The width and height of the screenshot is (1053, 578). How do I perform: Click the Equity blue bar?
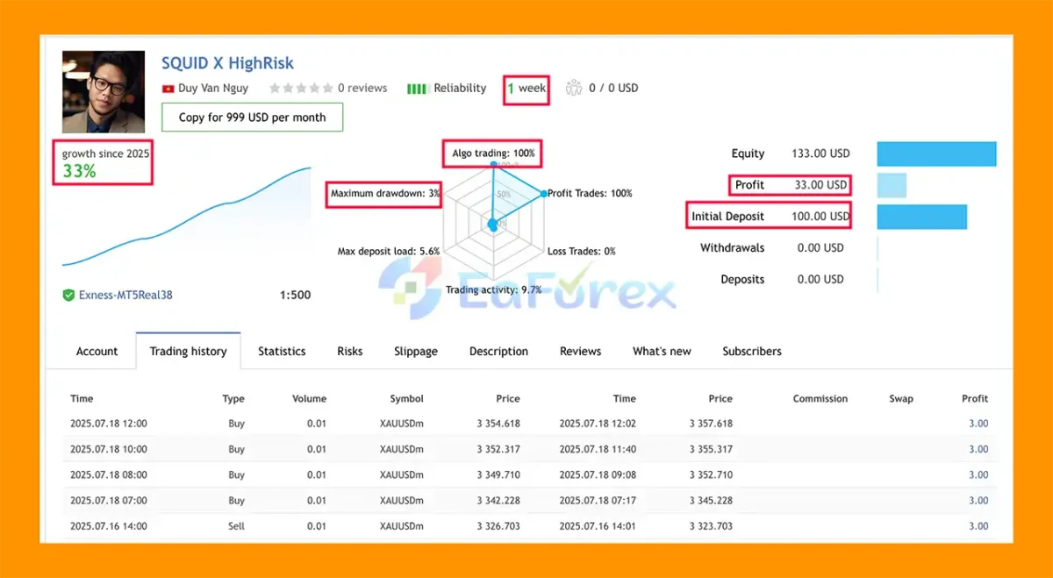click(936, 153)
